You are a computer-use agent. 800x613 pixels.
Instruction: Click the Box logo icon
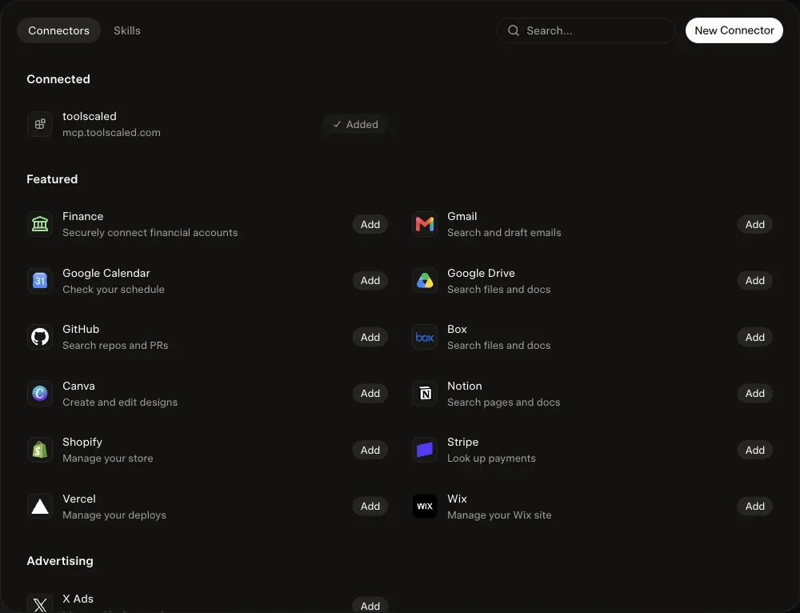pos(425,337)
